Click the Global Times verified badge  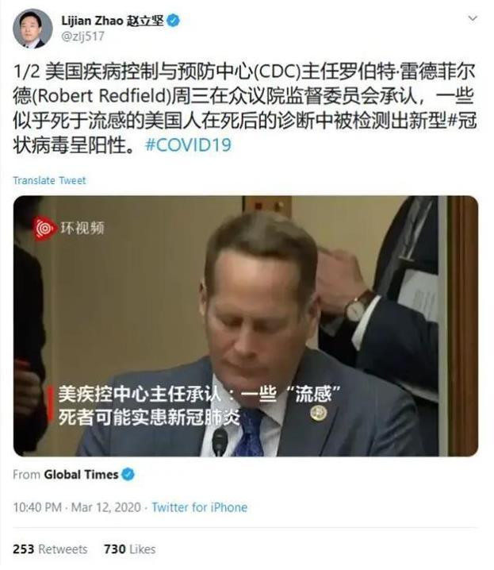128,475
